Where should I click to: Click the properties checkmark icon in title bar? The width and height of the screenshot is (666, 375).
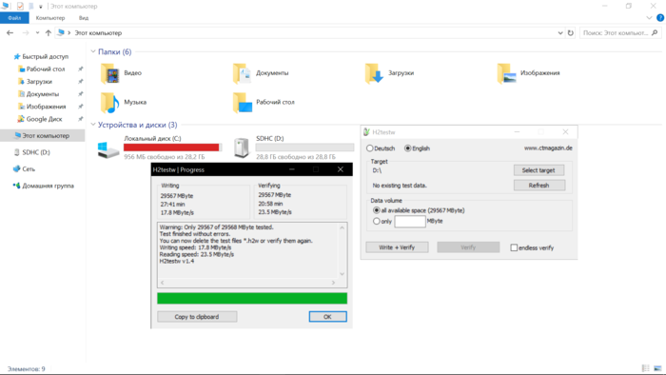click(x=20, y=6)
